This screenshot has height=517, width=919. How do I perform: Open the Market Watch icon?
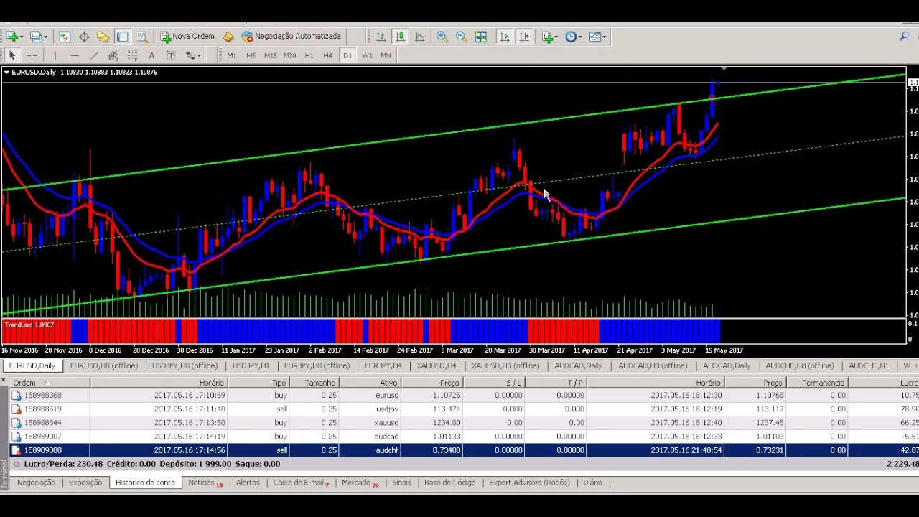pyautogui.click(x=65, y=37)
